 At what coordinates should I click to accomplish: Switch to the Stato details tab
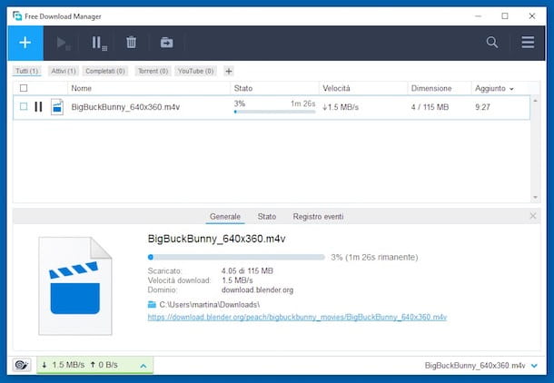[x=266, y=217]
